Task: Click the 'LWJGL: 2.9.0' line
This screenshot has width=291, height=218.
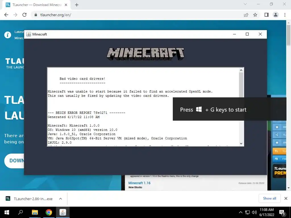Action: [x=60, y=142]
